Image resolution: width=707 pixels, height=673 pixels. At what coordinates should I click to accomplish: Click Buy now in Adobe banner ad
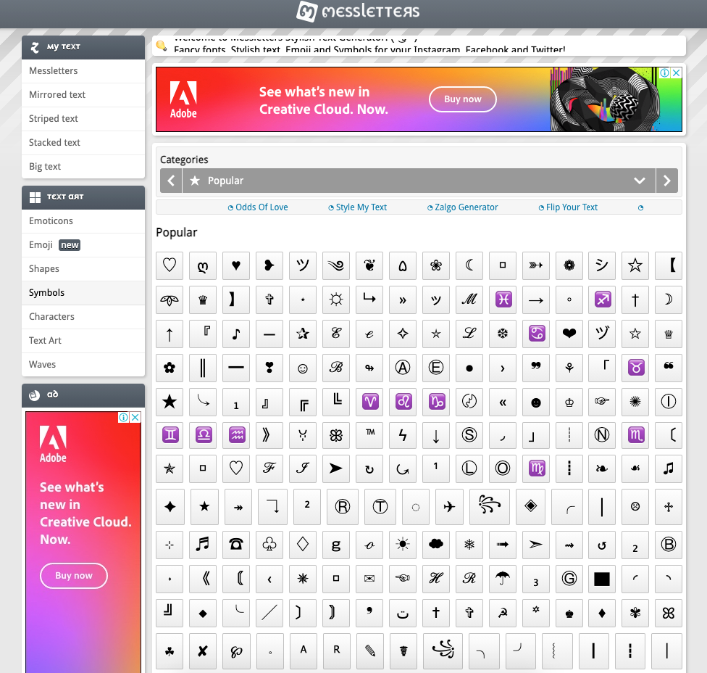(x=463, y=99)
